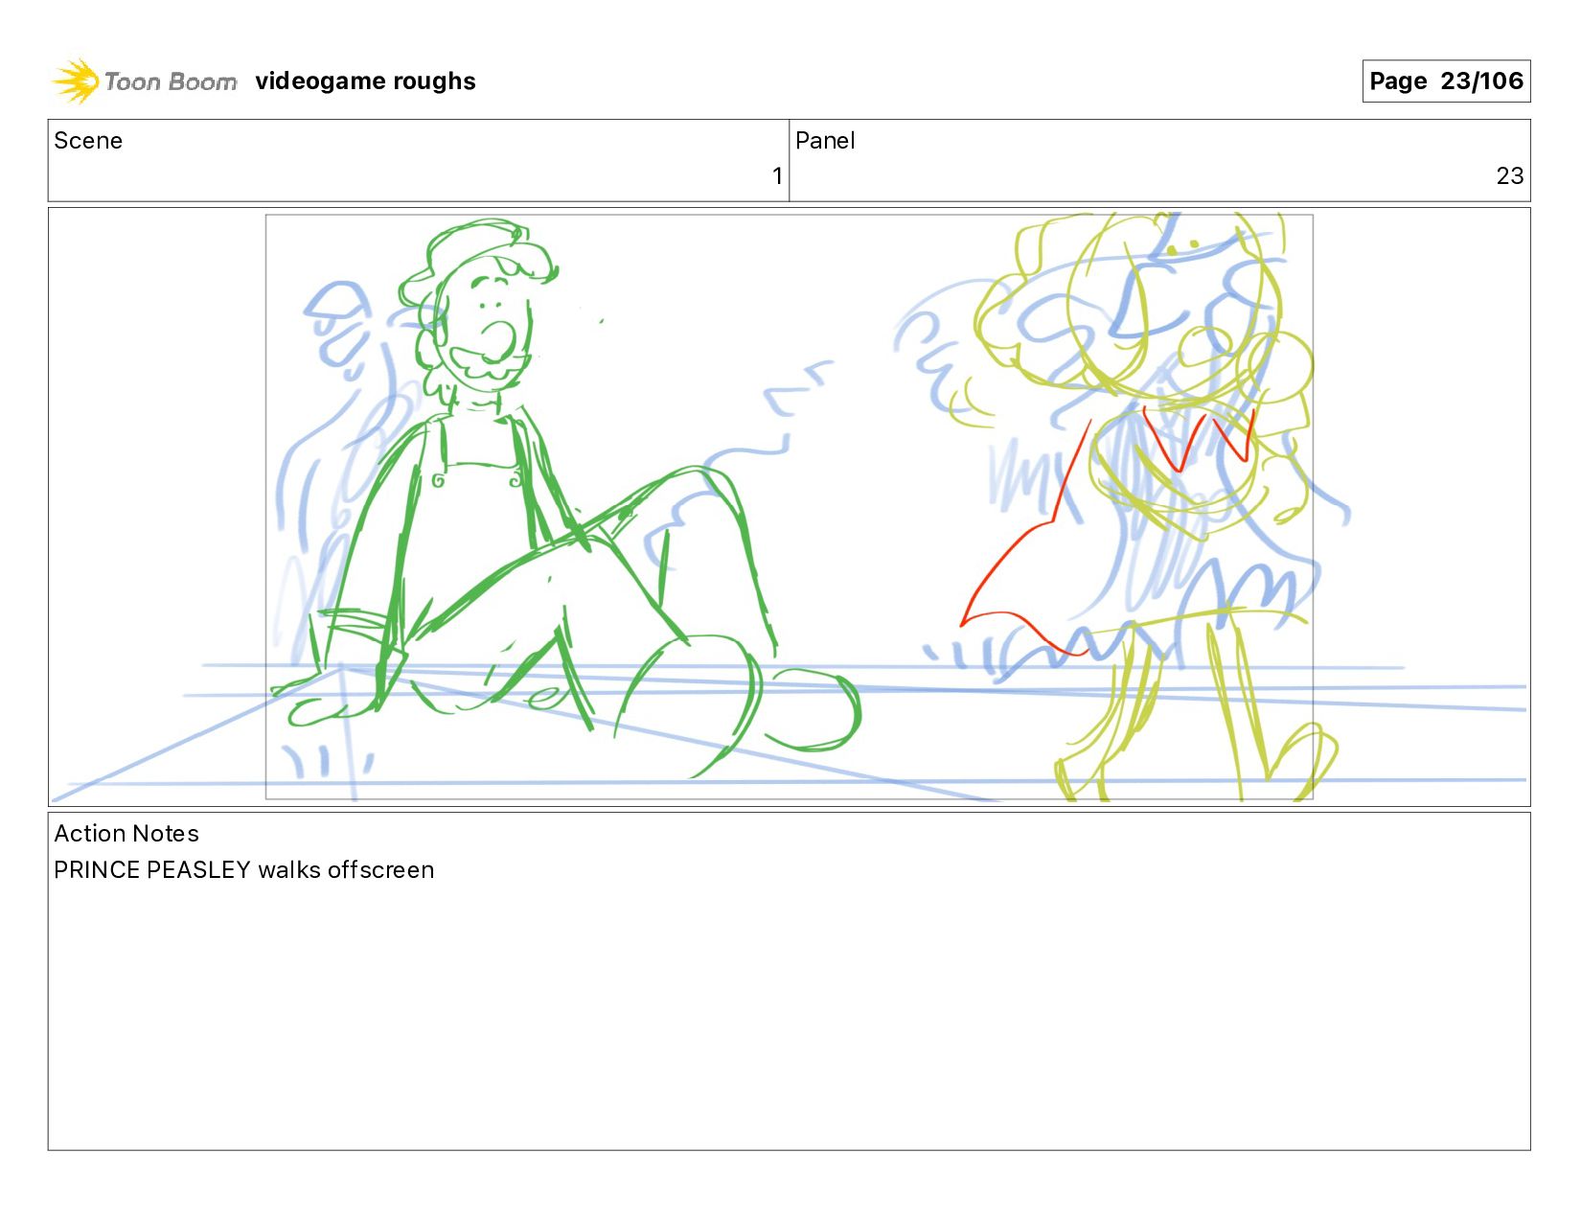Click the 'PRINCE PEASLEY walks offscreen' note

tap(244, 870)
